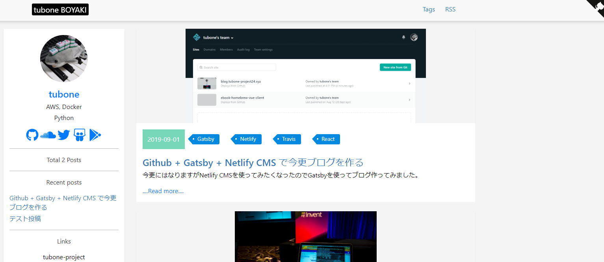Open the GitHub profile icon

[32, 135]
